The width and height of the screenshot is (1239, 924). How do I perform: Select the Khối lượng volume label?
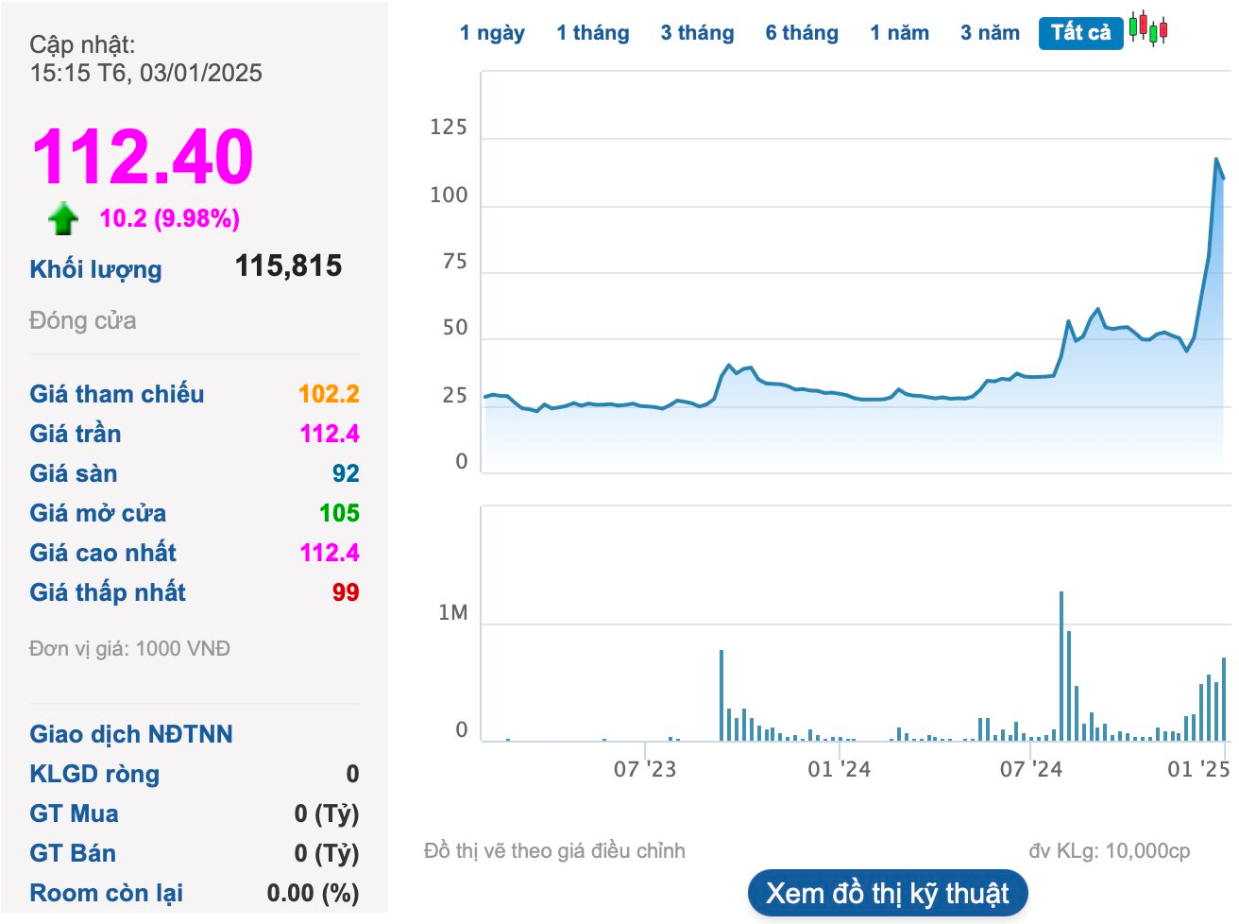[x=95, y=269]
